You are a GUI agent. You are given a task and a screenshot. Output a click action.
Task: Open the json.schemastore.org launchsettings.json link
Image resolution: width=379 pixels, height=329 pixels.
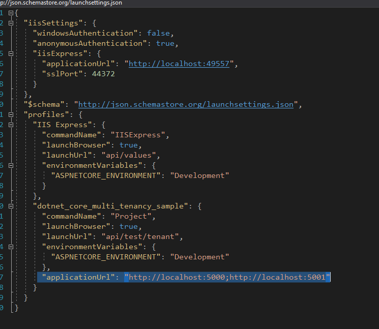pos(186,105)
